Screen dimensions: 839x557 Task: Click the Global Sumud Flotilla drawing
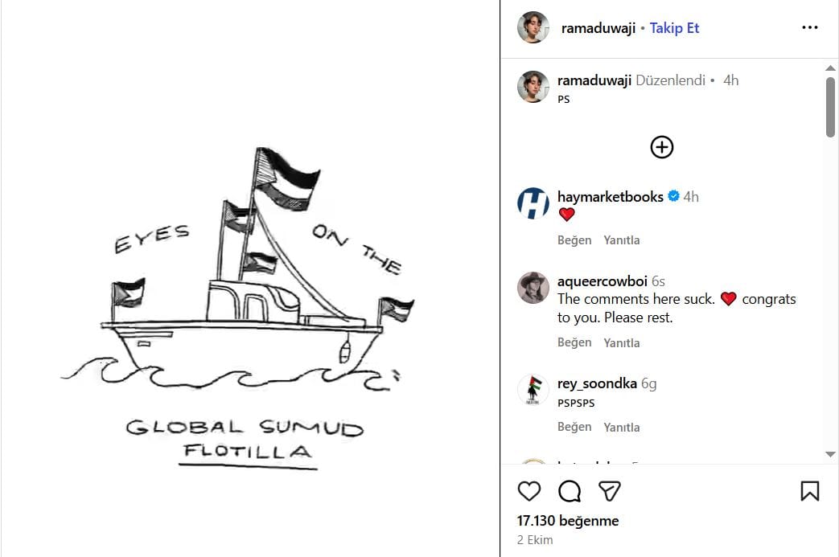249,305
